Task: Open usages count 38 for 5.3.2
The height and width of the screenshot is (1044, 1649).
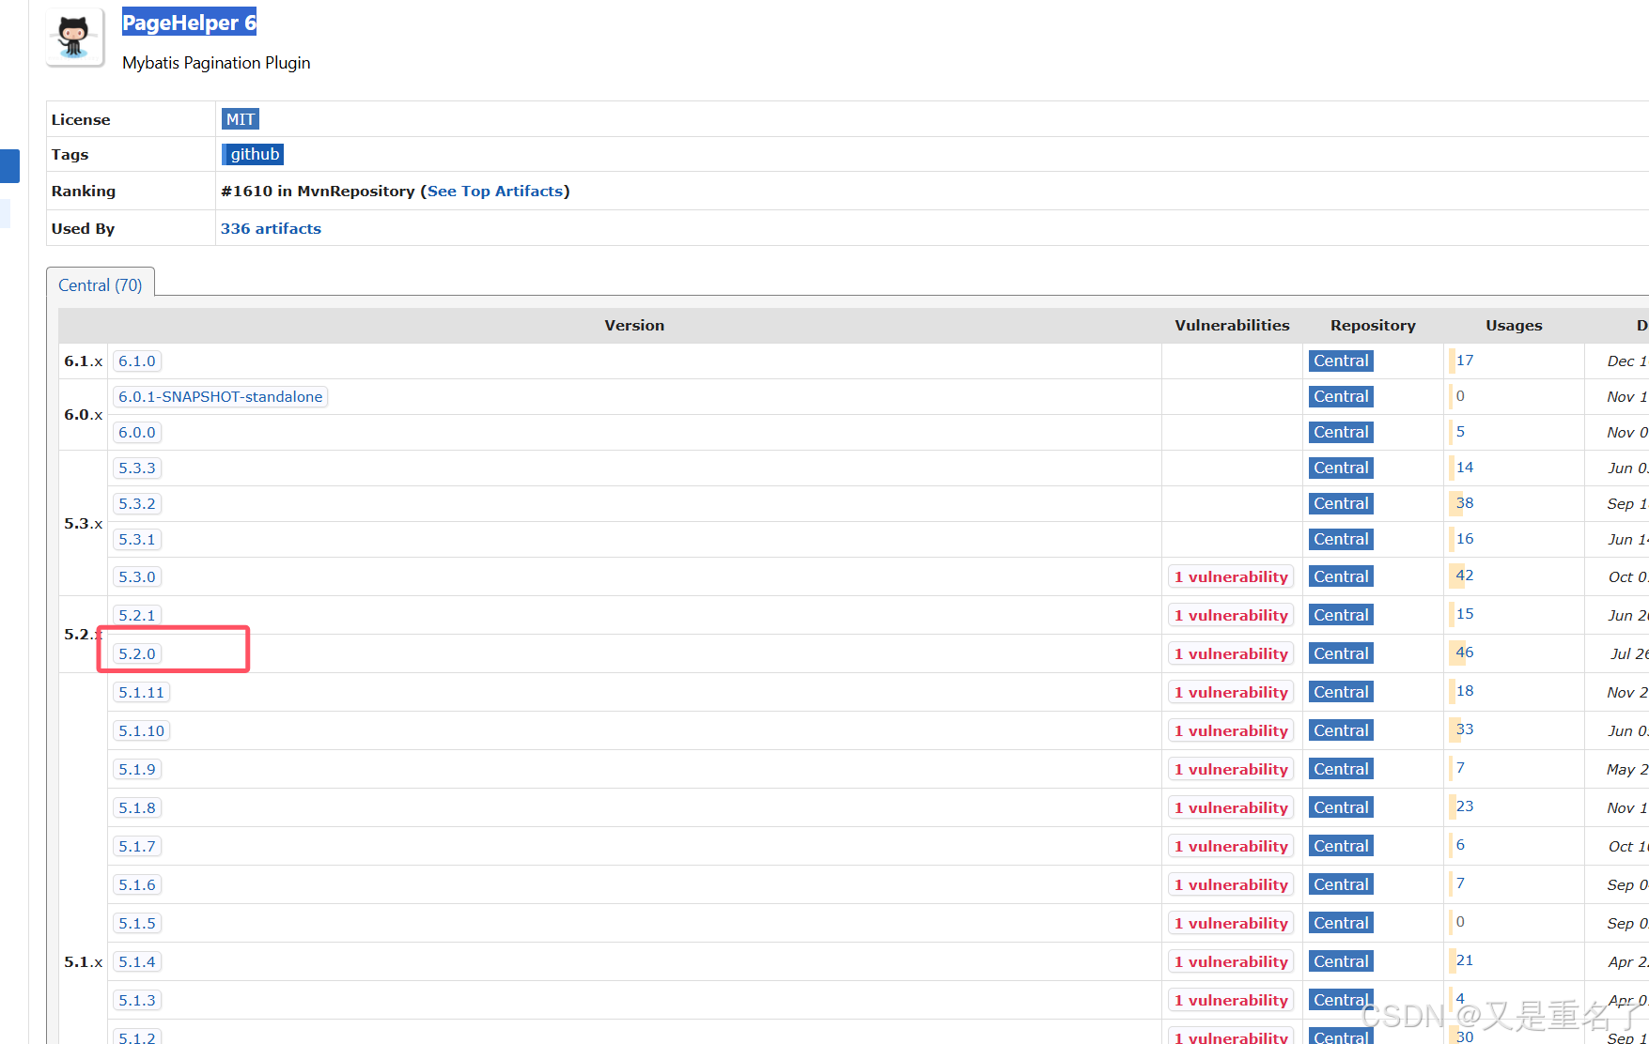Action: click(x=1465, y=503)
